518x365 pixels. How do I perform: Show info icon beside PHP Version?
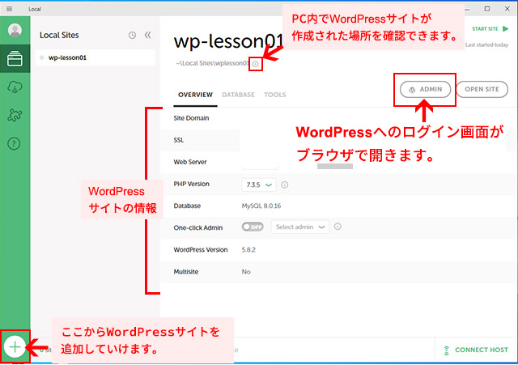[284, 185]
